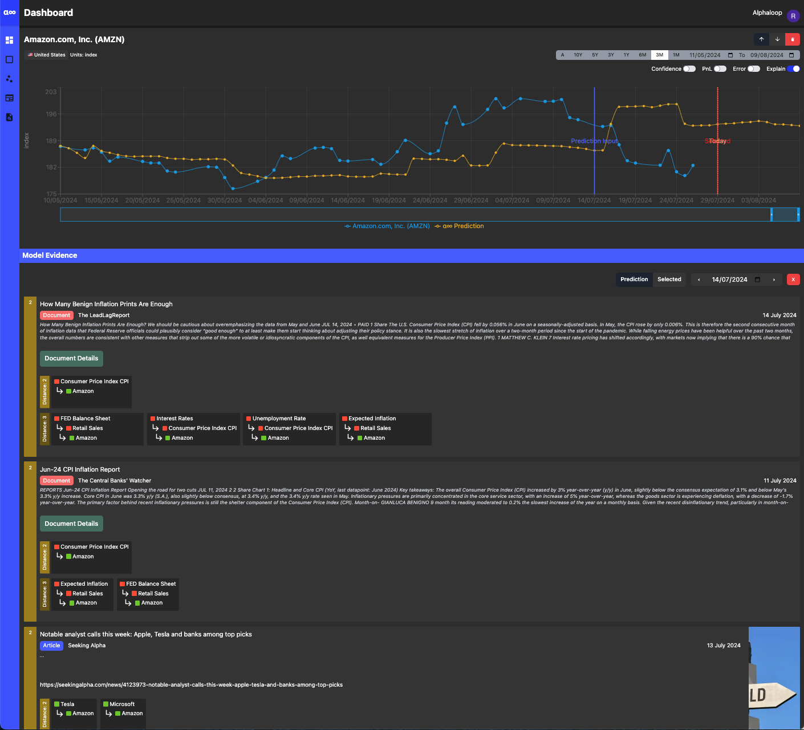The image size is (804, 730).
Task: Select the 5Y time range
Action: 595,55
